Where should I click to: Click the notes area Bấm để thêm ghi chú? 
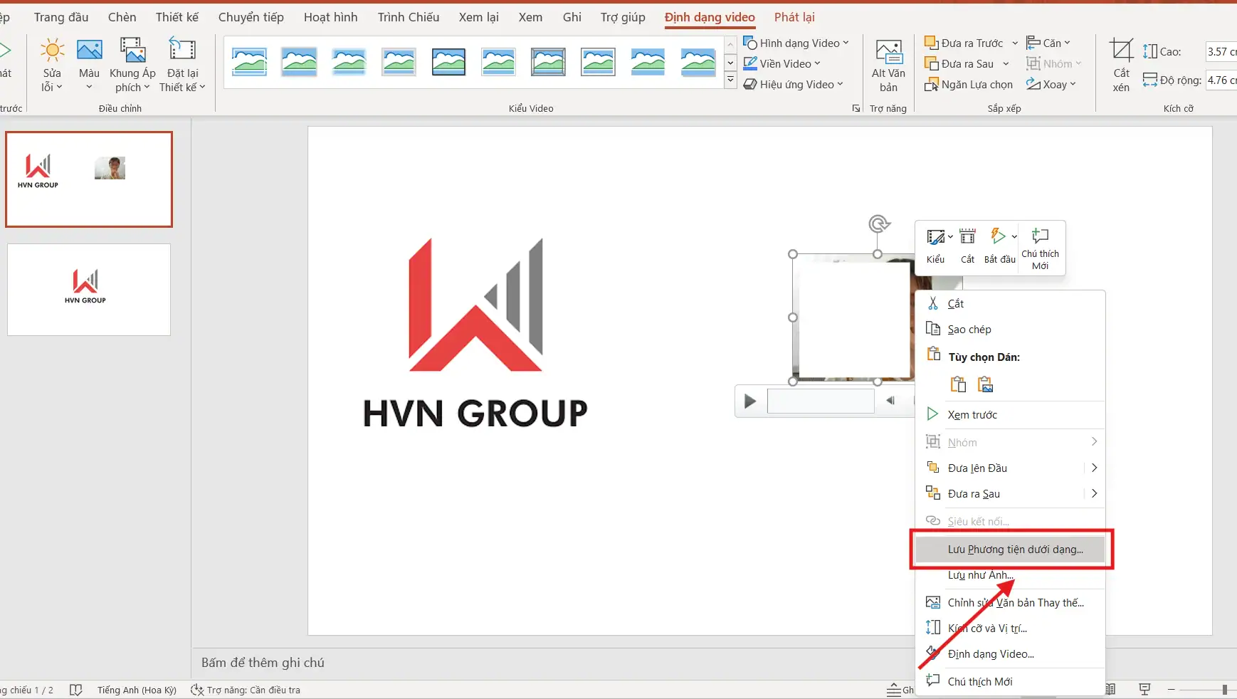point(263,663)
